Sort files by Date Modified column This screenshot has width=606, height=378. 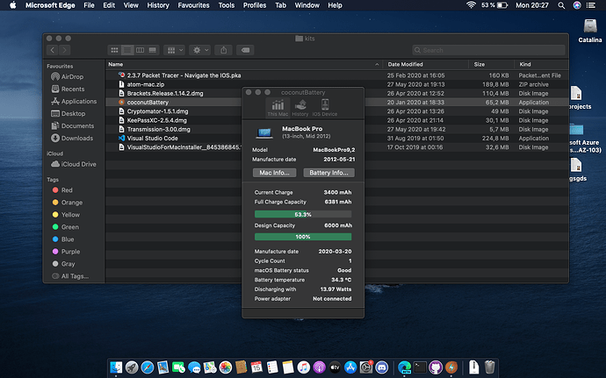pyautogui.click(x=425, y=65)
